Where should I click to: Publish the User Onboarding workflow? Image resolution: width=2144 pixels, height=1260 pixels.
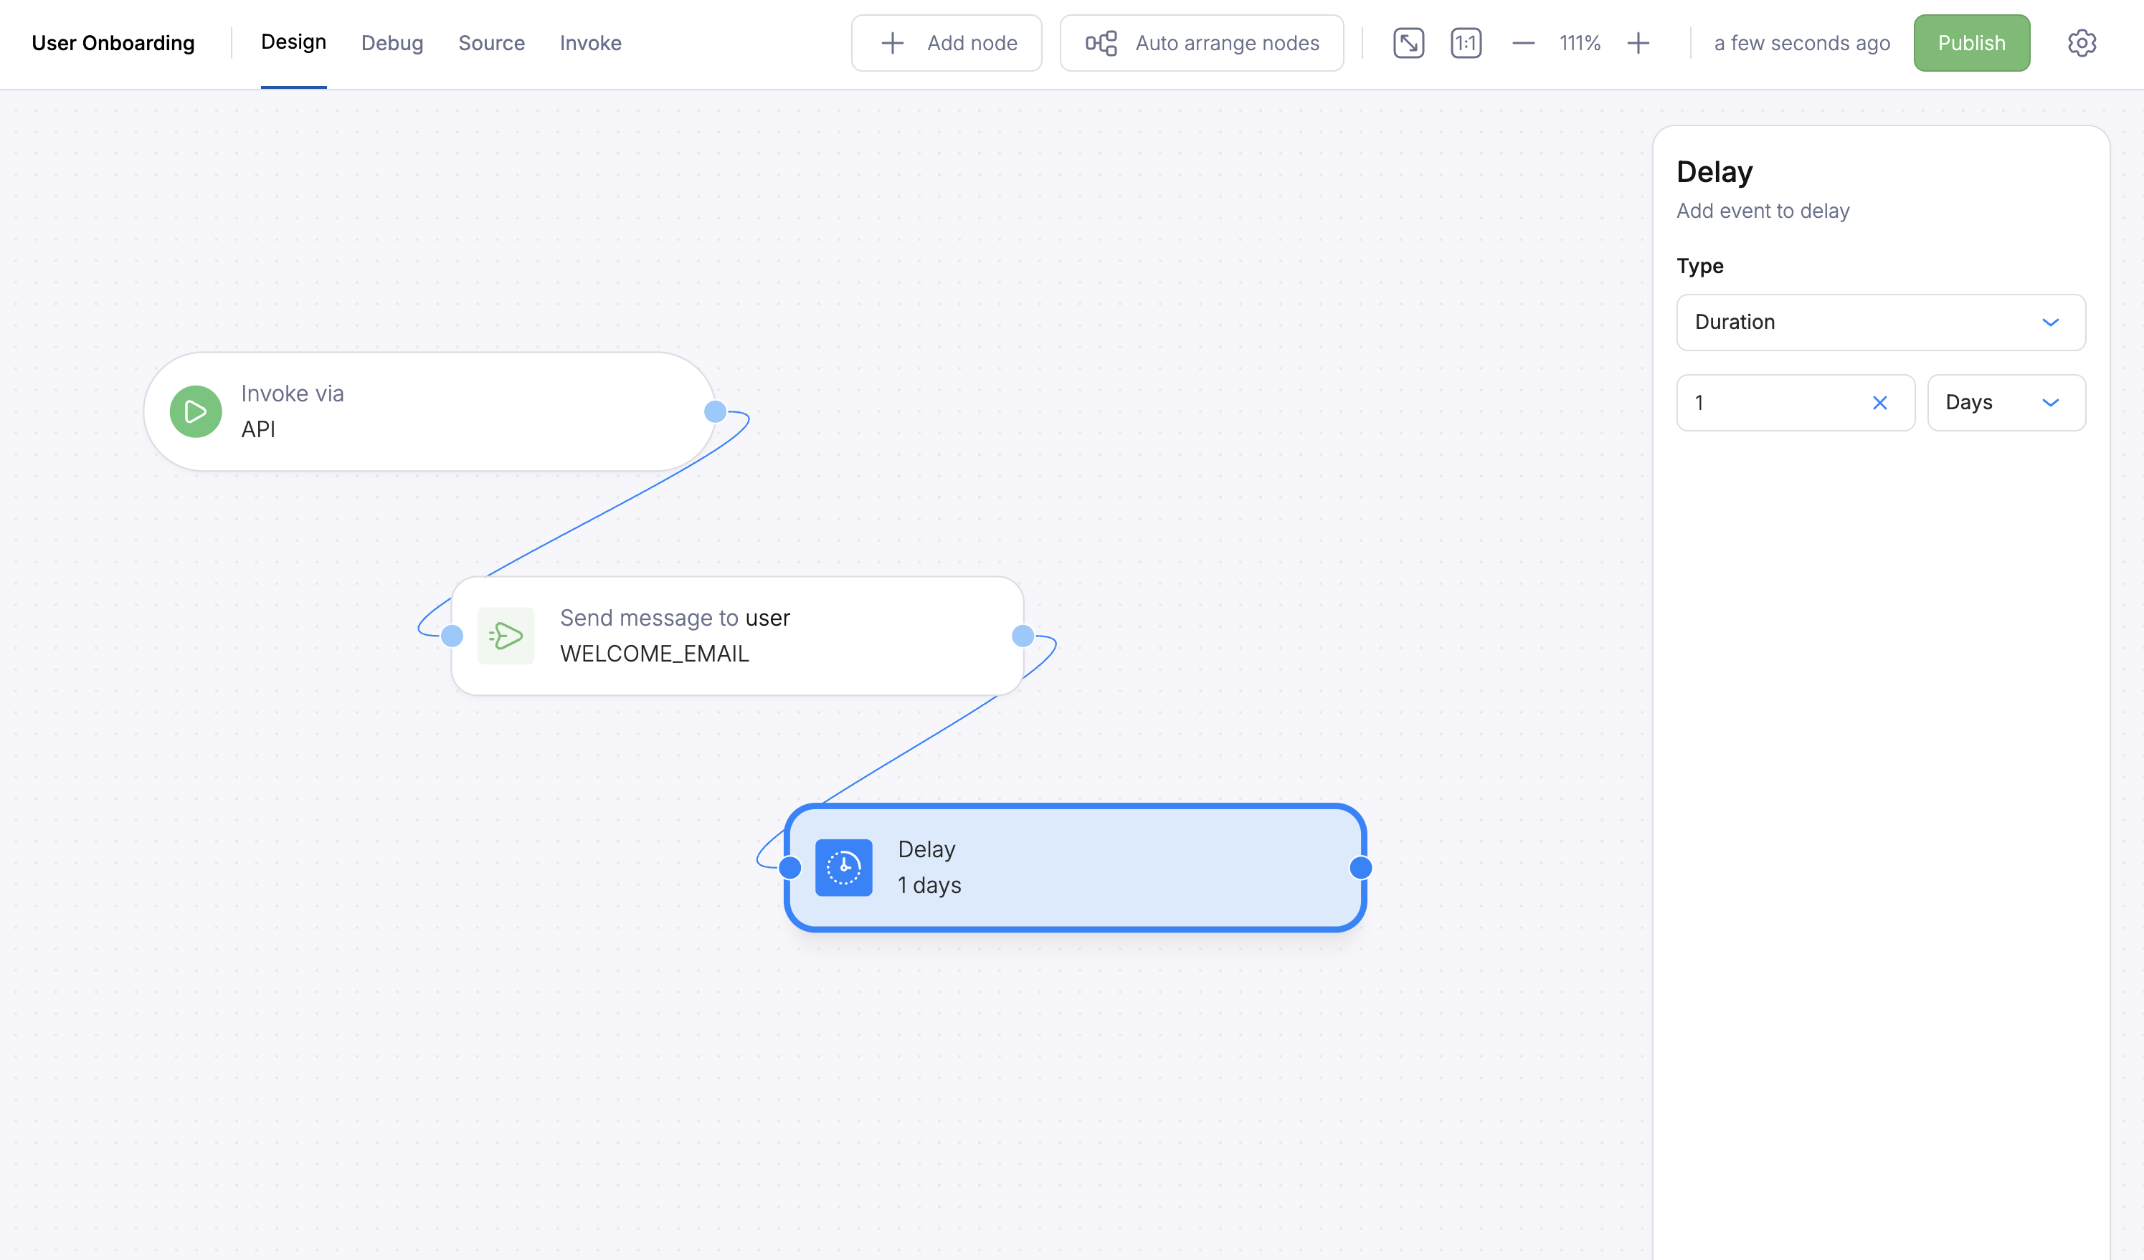1971,42
